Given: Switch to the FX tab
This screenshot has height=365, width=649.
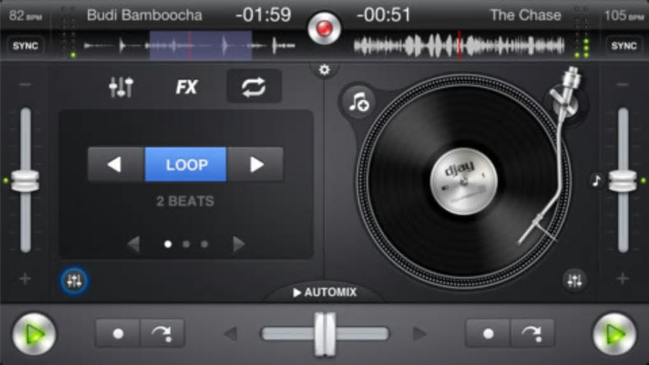Looking at the screenshot, I should (x=186, y=87).
